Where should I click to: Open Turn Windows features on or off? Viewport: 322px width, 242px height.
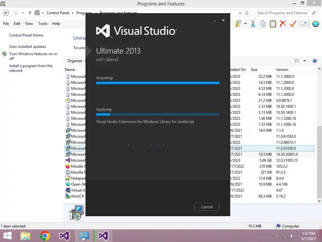pos(33,56)
